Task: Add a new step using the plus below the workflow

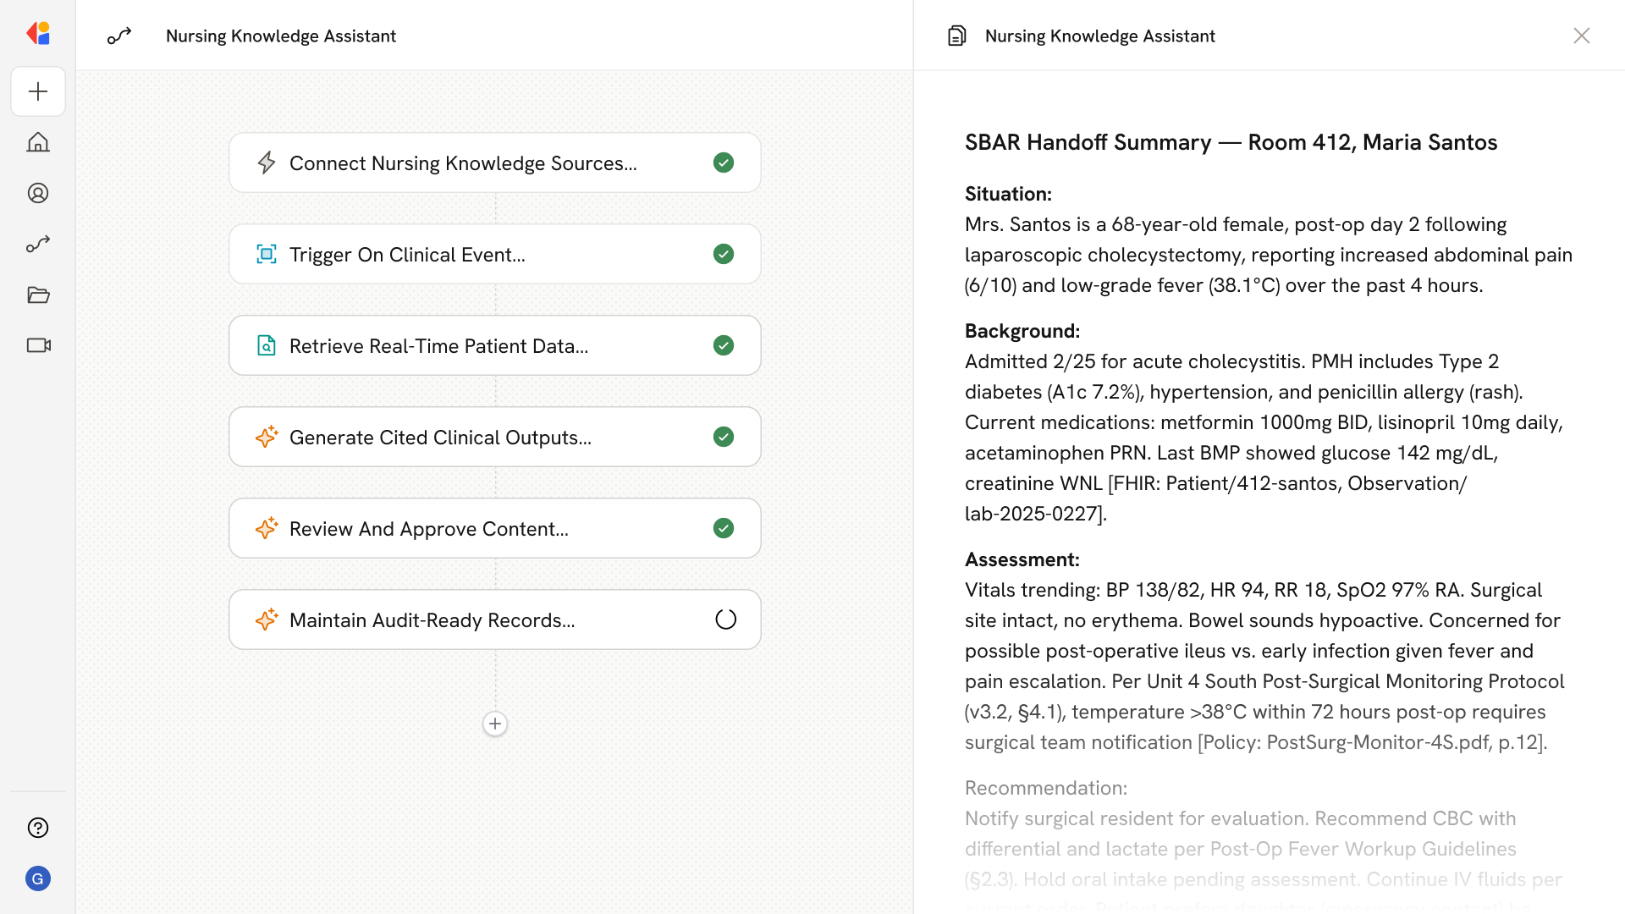Action: pyautogui.click(x=495, y=724)
